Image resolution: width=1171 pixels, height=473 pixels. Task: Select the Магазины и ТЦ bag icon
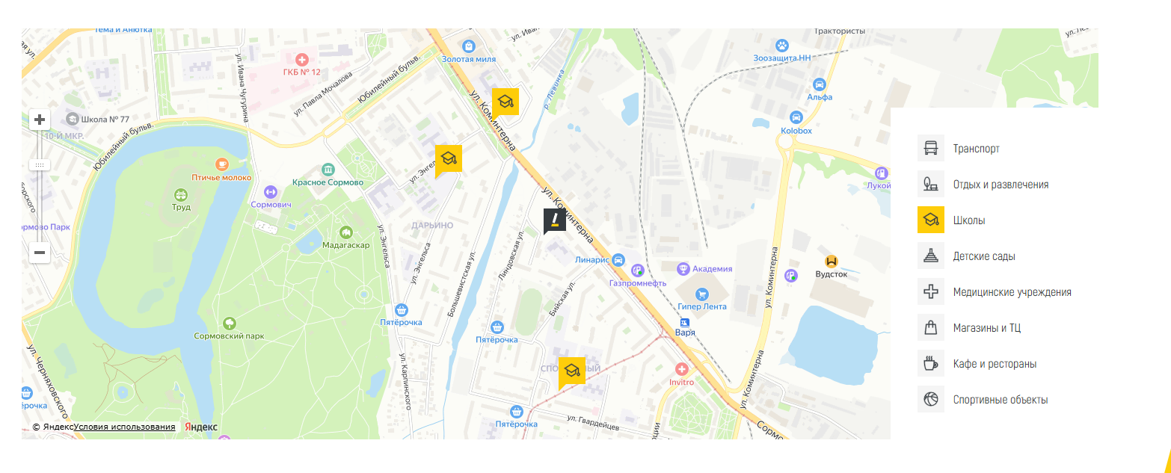931,327
